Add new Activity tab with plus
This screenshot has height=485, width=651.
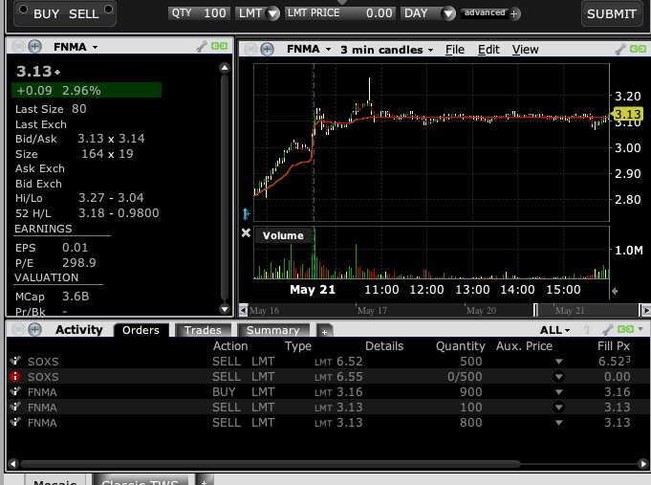coord(325,331)
